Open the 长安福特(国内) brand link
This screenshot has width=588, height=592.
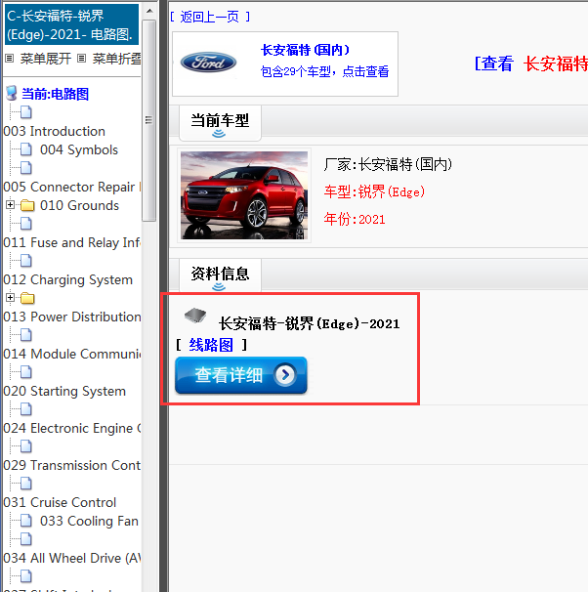[x=305, y=50]
